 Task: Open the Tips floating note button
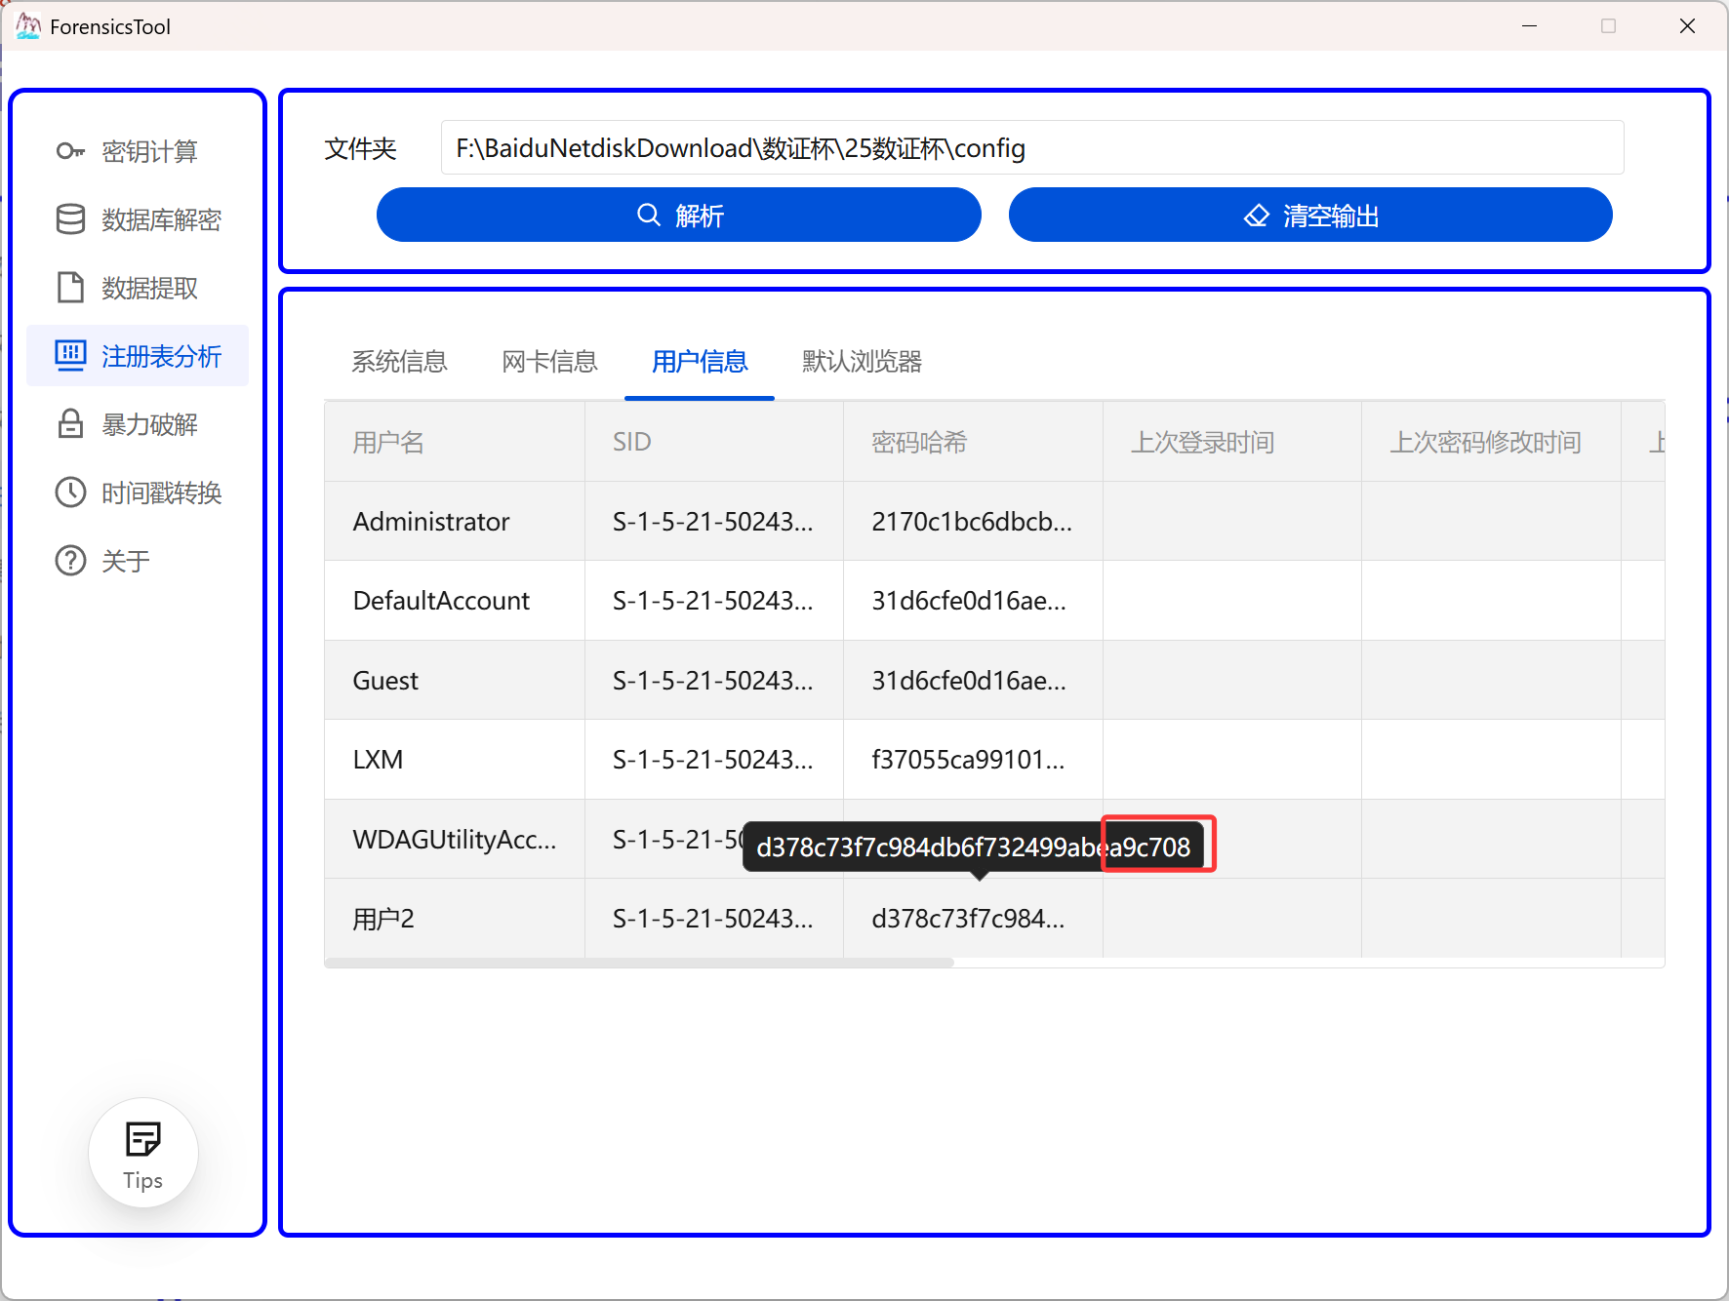pos(143,1153)
